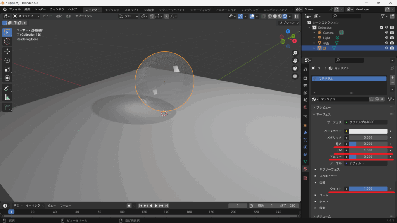
Task: Select the Measure tool
Action: (x=7, y=97)
